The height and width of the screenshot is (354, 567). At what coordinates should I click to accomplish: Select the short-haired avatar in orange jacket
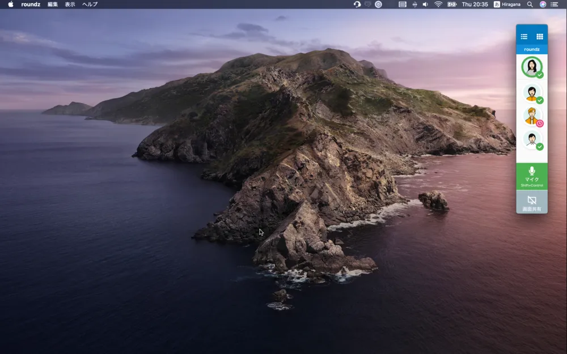532,92
